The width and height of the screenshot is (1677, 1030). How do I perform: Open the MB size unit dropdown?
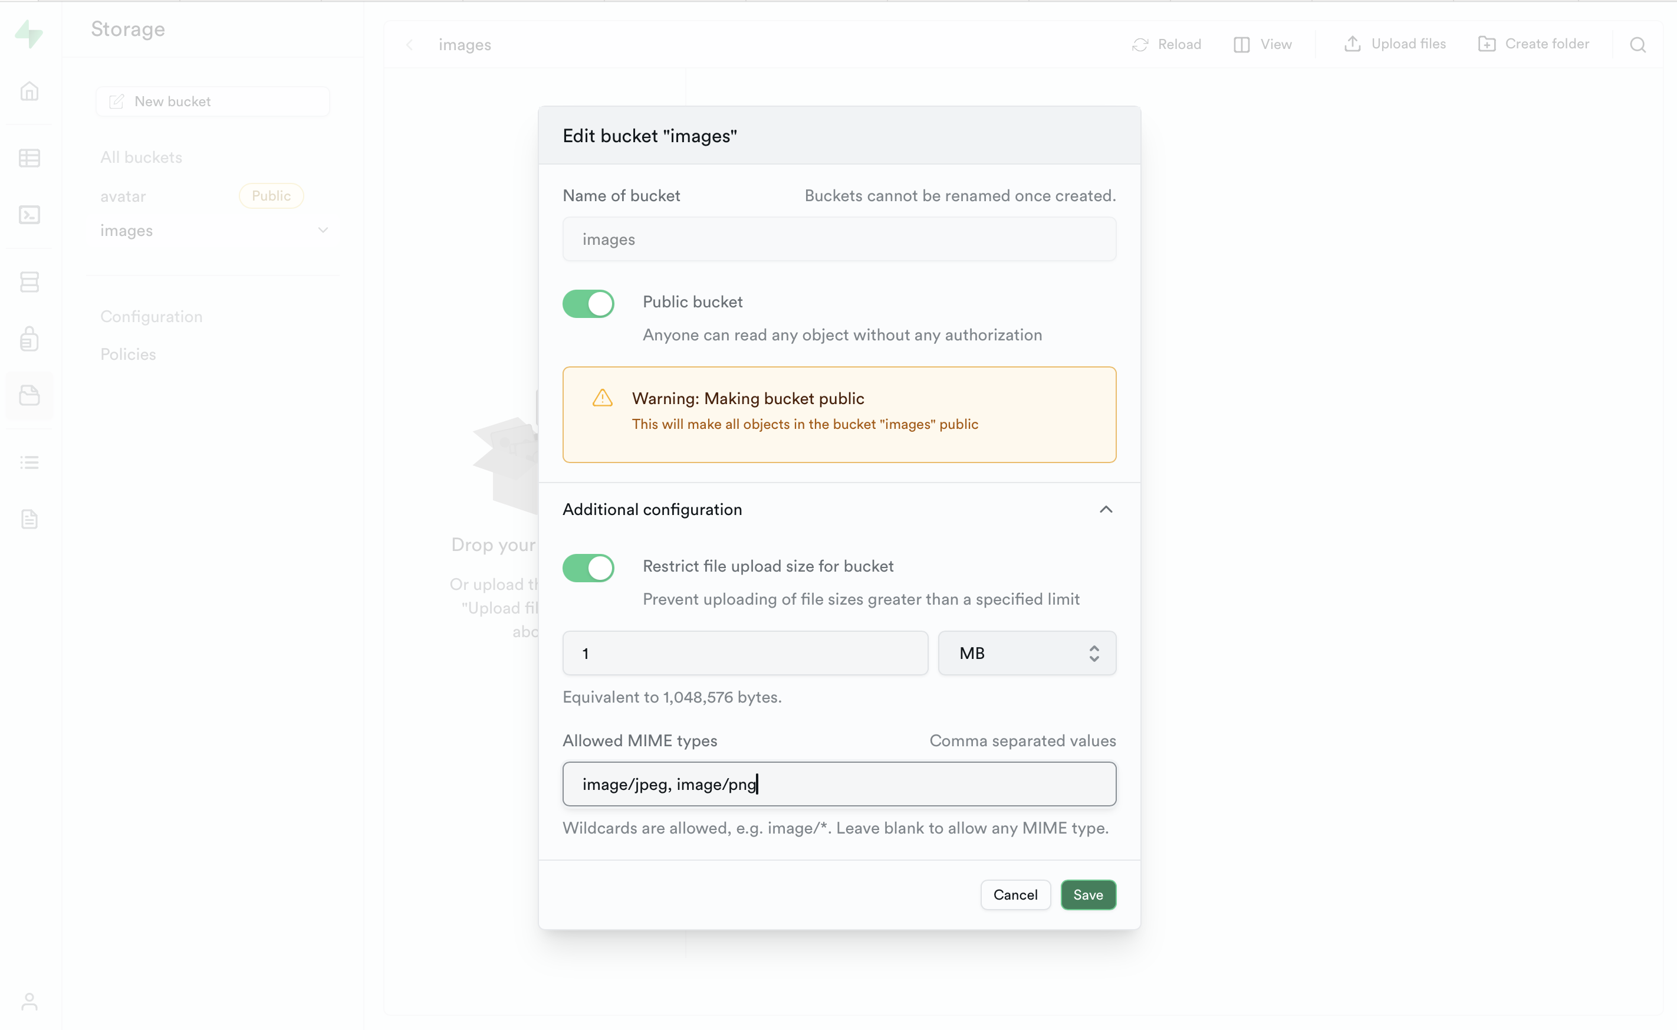pyautogui.click(x=1026, y=653)
